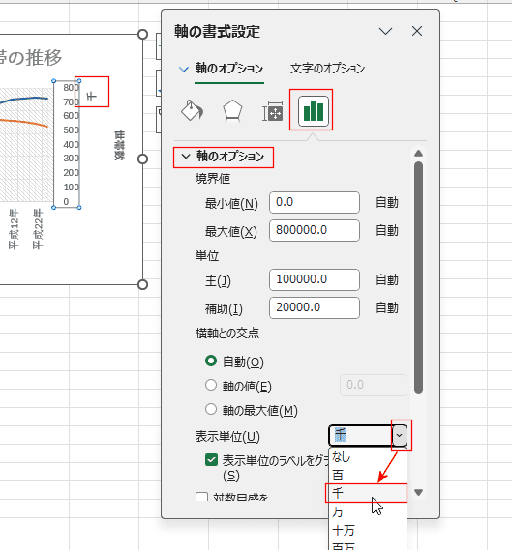The image size is (512, 550).
Task: Close the 軸の書式設定 pane
Action: (x=417, y=32)
